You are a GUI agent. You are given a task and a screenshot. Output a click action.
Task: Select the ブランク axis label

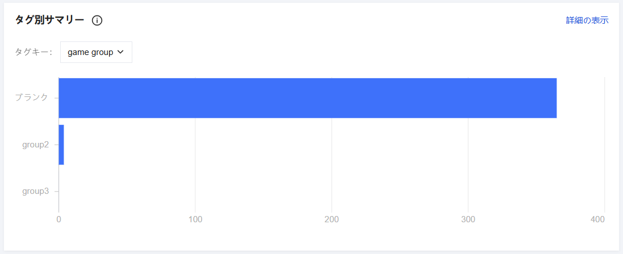(32, 97)
